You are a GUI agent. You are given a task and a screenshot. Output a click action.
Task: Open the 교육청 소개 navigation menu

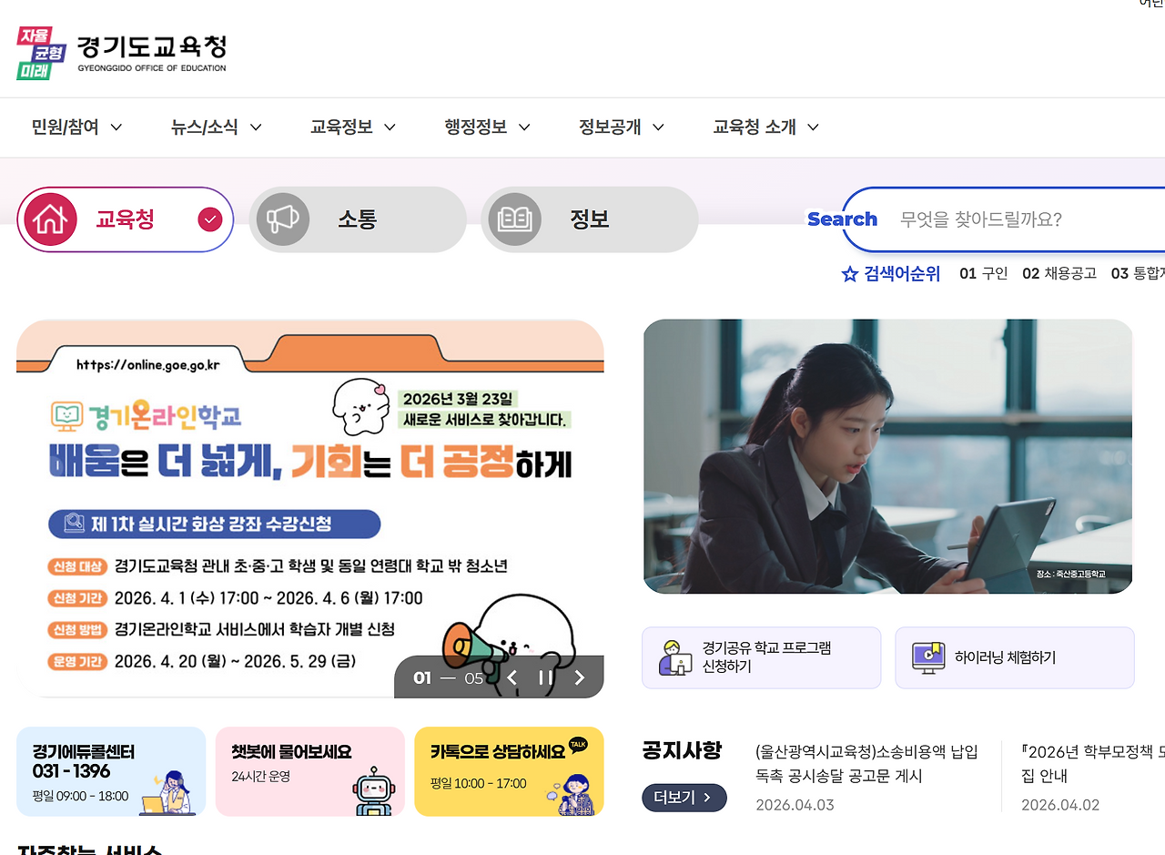pos(766,127)
